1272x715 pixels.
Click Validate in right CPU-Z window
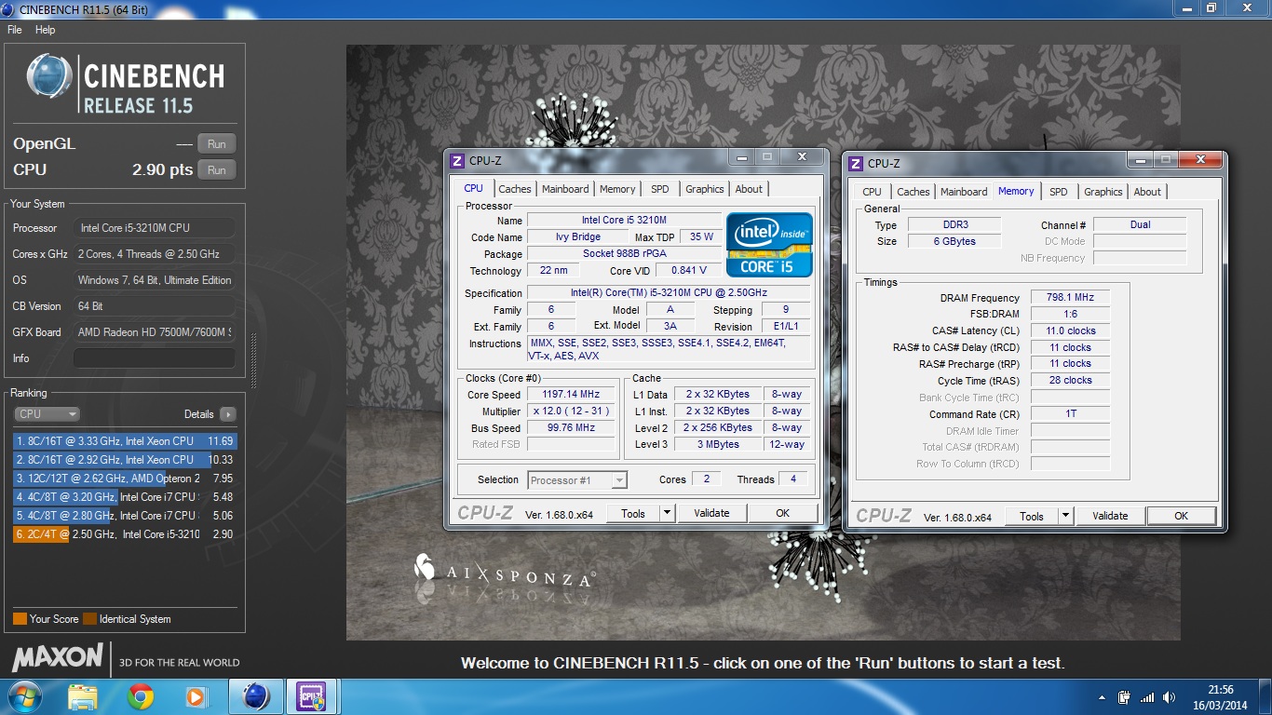[x=1111, y=516]
